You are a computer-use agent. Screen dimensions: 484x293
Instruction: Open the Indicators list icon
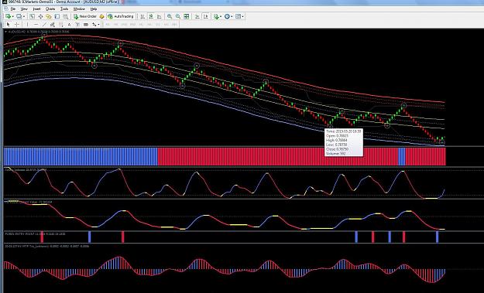click(216, 16)
